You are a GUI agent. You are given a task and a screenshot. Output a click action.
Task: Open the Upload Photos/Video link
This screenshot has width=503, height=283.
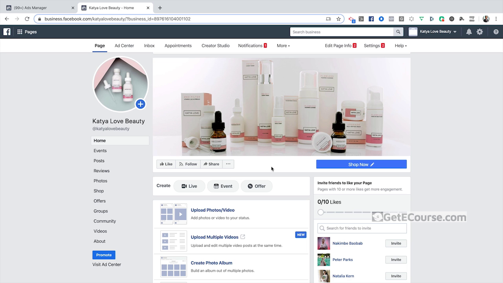(213, 210)
